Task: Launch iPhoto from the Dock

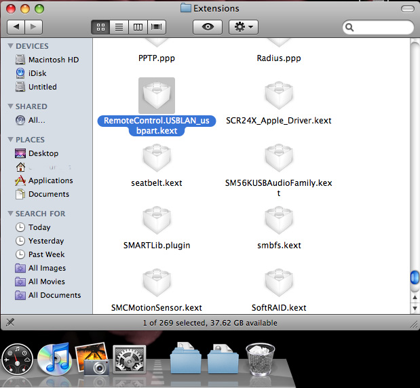Action: [92, 359]
